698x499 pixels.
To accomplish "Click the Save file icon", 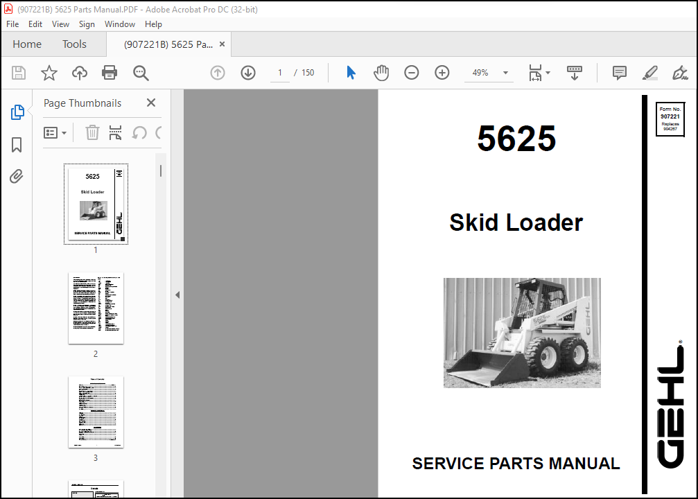I will click(19, 73).
